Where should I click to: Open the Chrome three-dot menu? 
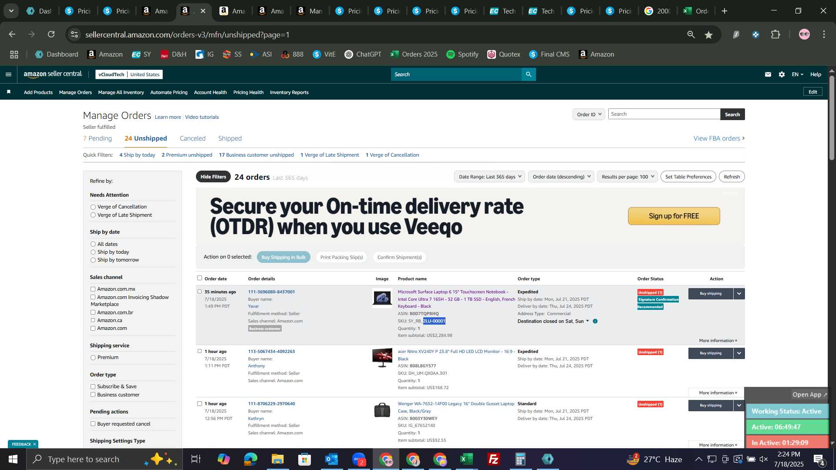coord(824,34)
